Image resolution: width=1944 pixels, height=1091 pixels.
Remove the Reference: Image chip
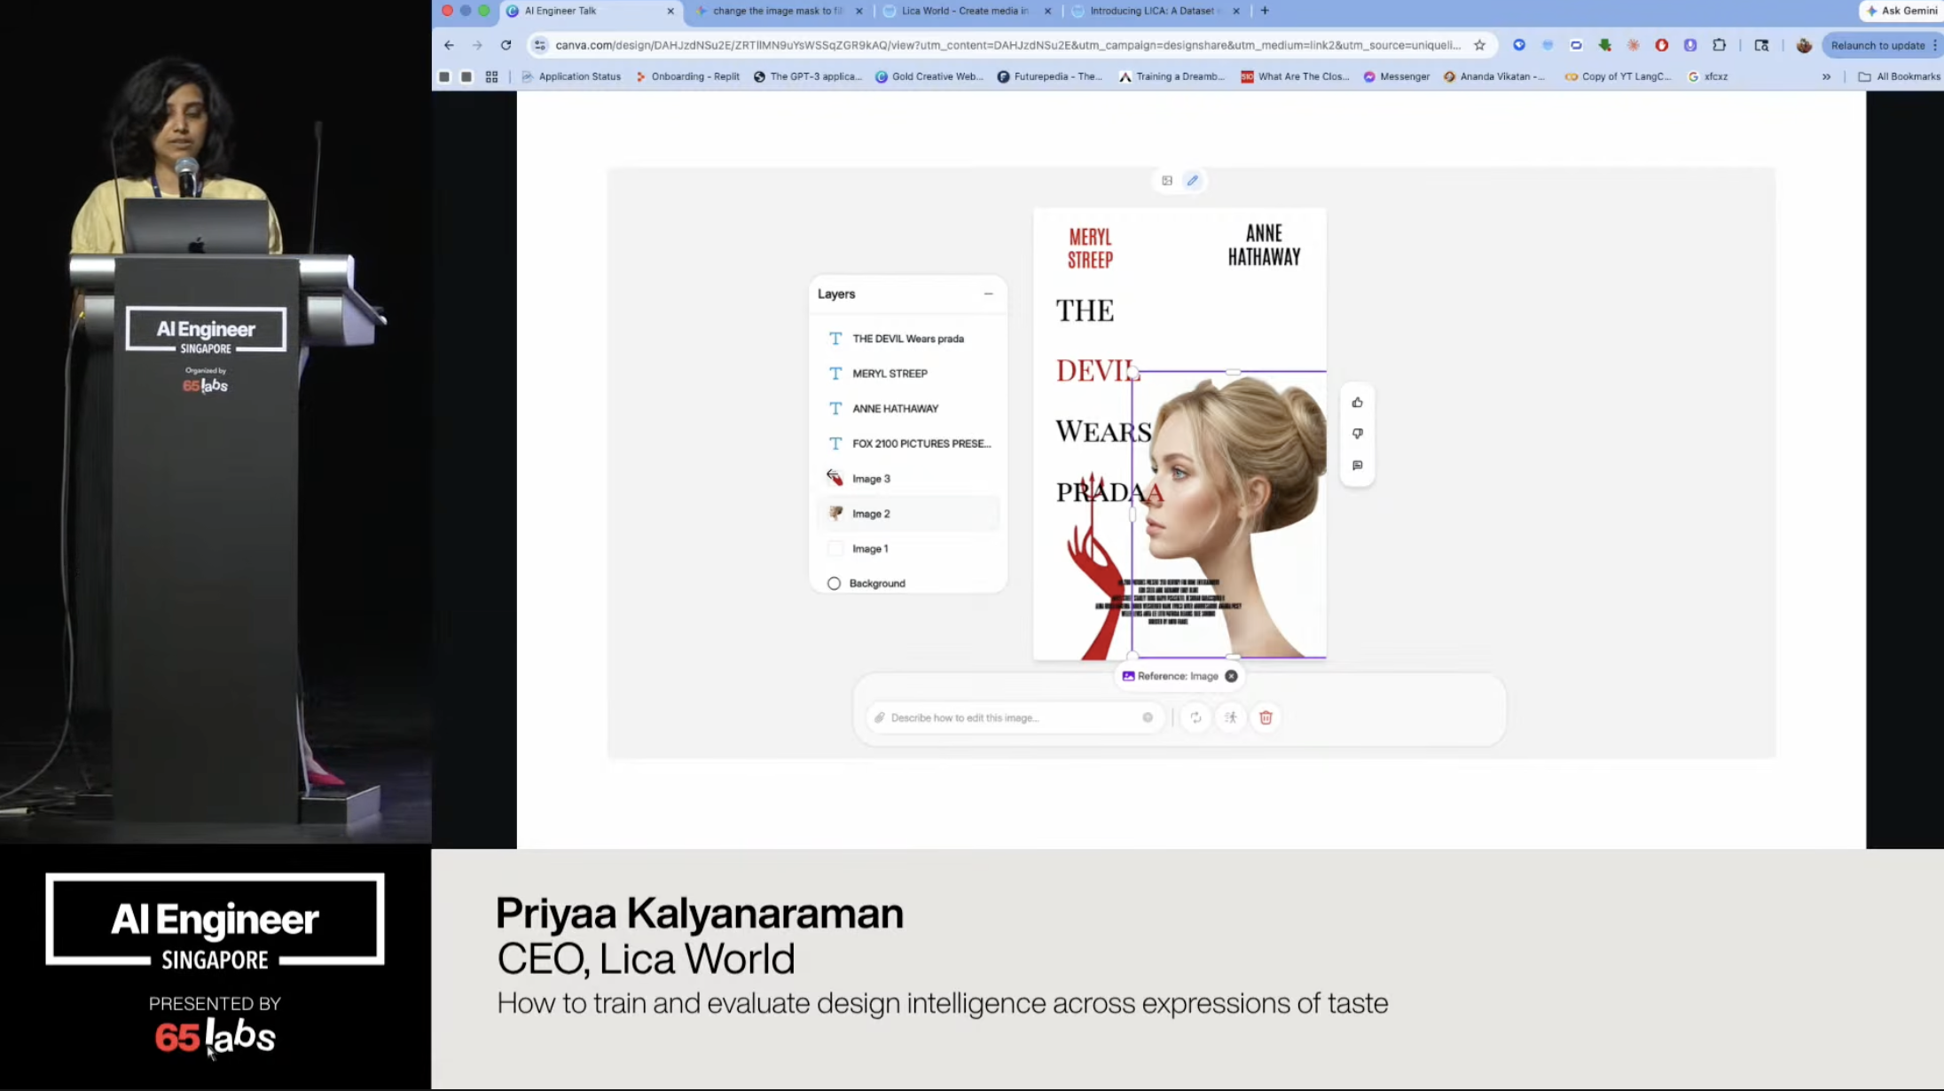pos(1231,676)
